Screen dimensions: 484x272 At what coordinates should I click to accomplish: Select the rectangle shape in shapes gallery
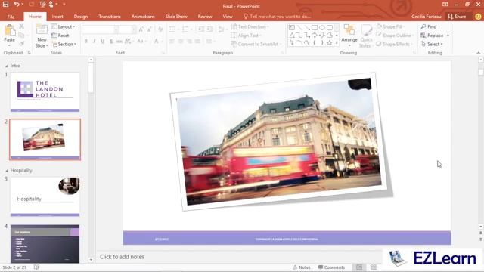coord(315,28)
